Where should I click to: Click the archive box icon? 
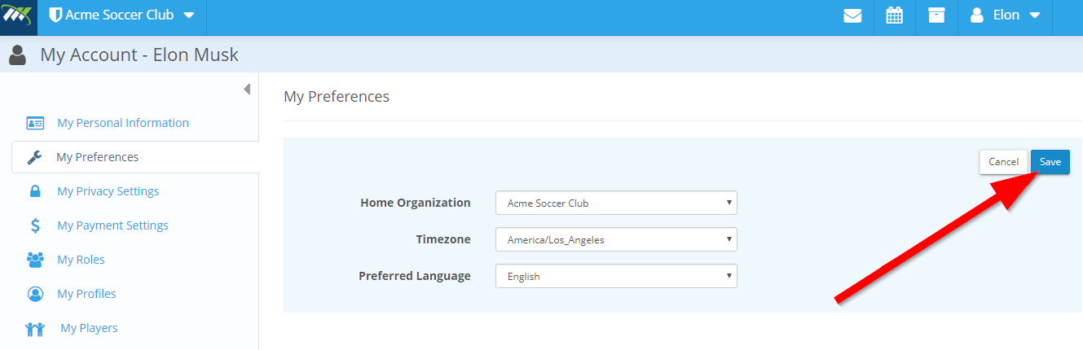pos(936,15)
